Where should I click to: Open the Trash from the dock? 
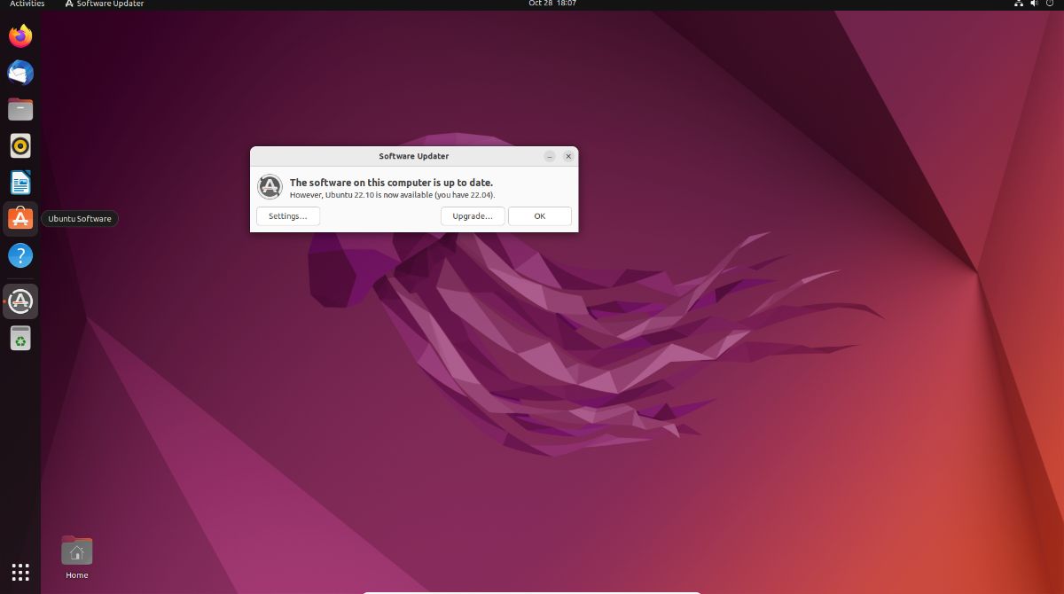click(20, 338)
